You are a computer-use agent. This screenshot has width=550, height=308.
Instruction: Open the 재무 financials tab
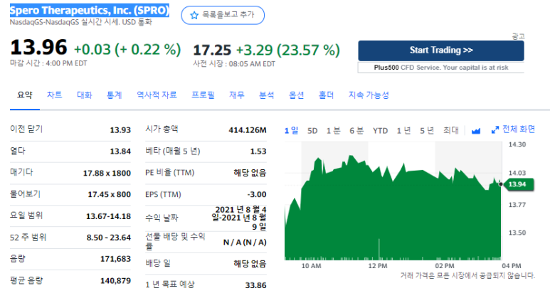coord(237,95)
